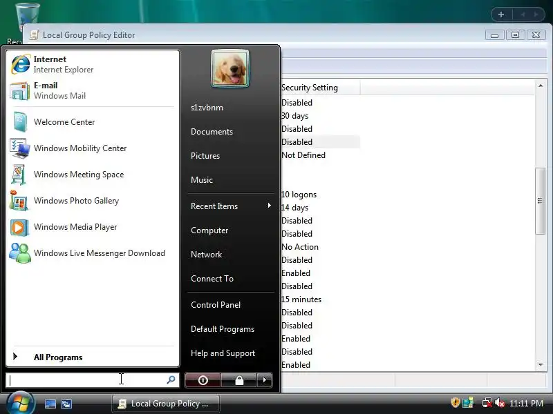The image size is (553, 414).
Task: Open shutdown options arrow menu
Action: pos(265,380)
